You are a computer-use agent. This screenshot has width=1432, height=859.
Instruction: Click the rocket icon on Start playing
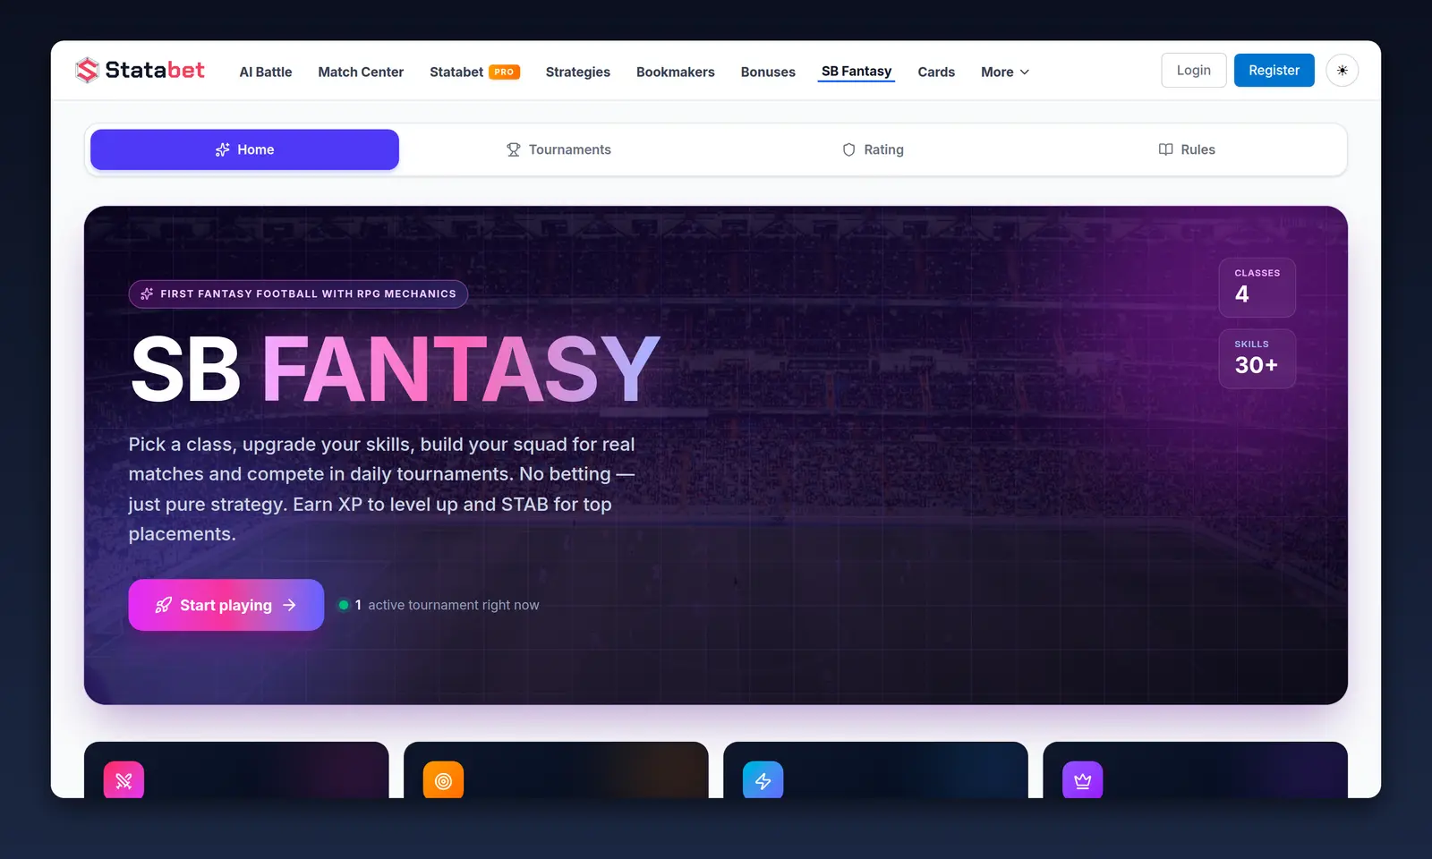point(163,606)
